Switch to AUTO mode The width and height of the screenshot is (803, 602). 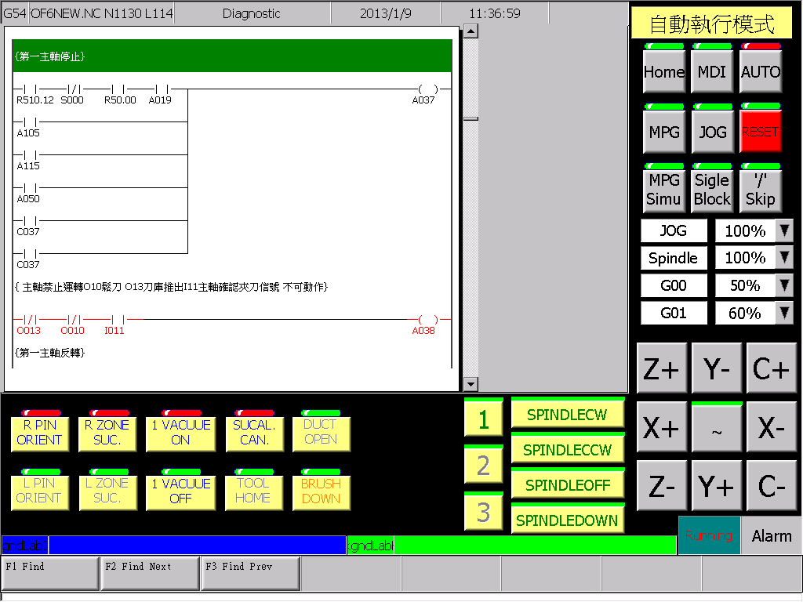tap(761, 71)
